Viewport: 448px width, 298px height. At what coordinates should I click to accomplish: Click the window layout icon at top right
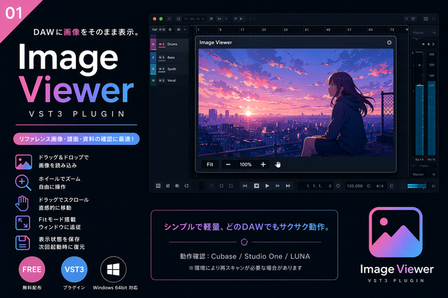pyautogui.click(x=426, y=19)
